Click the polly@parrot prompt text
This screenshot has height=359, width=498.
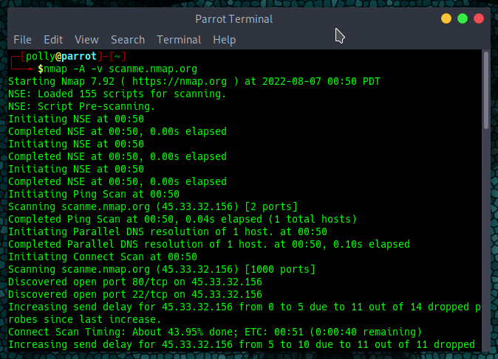pos(61,57)
